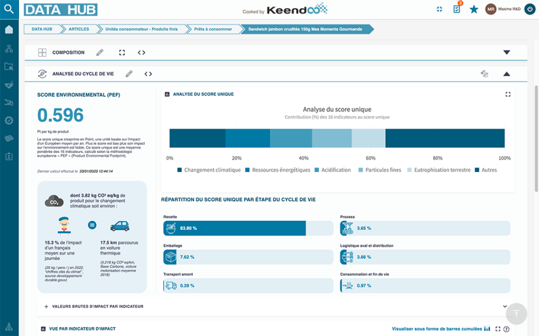Show embed code for Analyse du cycle de vie
The height and width of the screenshot is (336, 539).
[148, 74]
